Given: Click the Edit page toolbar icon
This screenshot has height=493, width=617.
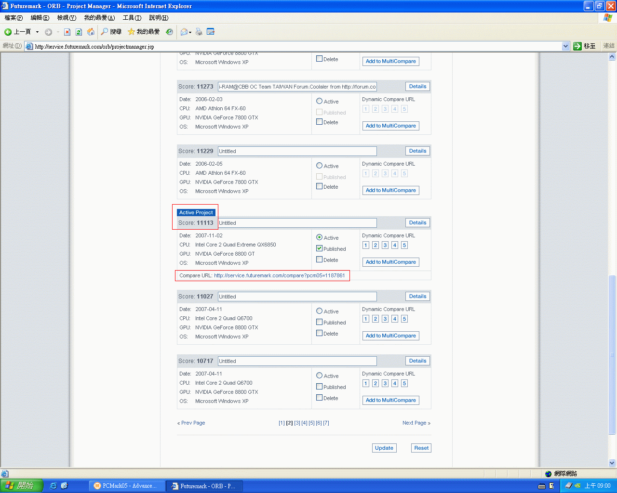Looking at the screenshot, I should click(211, 32).
